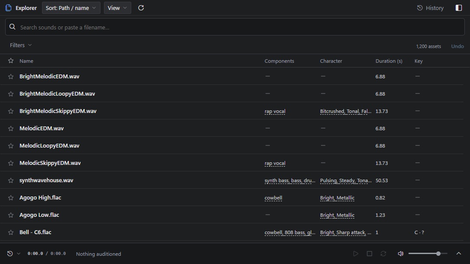Star the MelodicLoopyEDM.wav row
Viewport: 470px width, 264px height.
[11, 146]
